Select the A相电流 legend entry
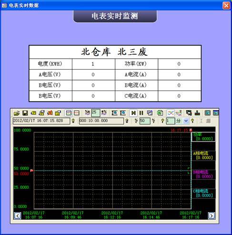232x235 pixels. click(203, 155)
